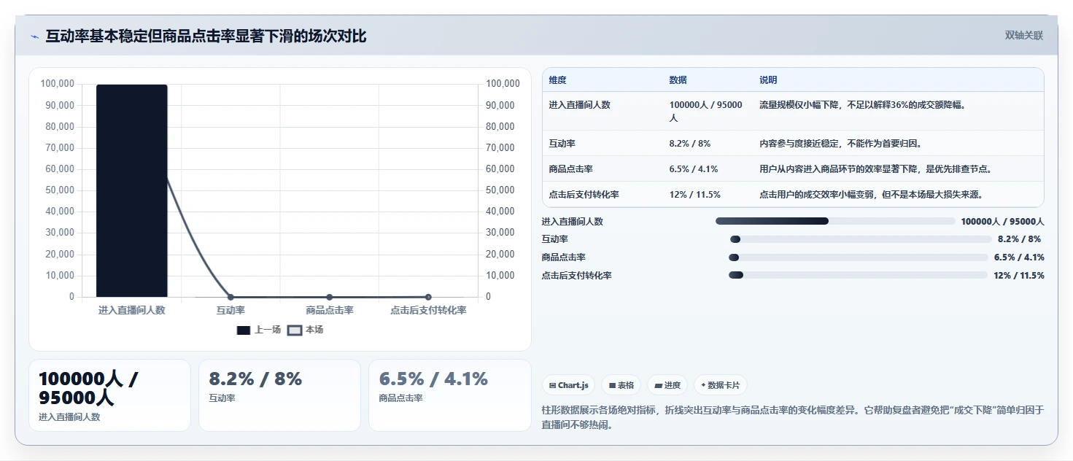Click the 点击后支付转化率 progress bar
The width and height of the screenshot is (1073, 461).
(x=858, y=275)
